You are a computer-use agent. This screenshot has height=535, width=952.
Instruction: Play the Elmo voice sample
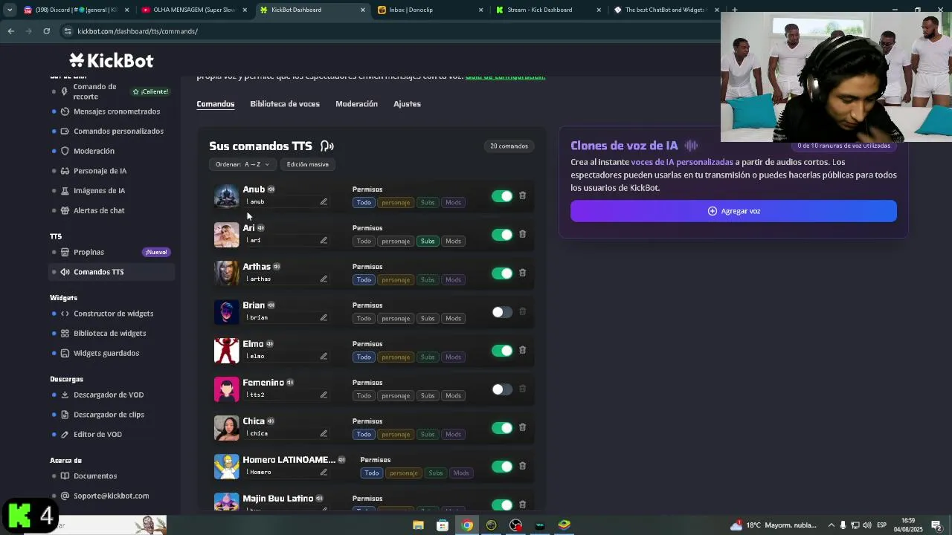tap(270, 344)
